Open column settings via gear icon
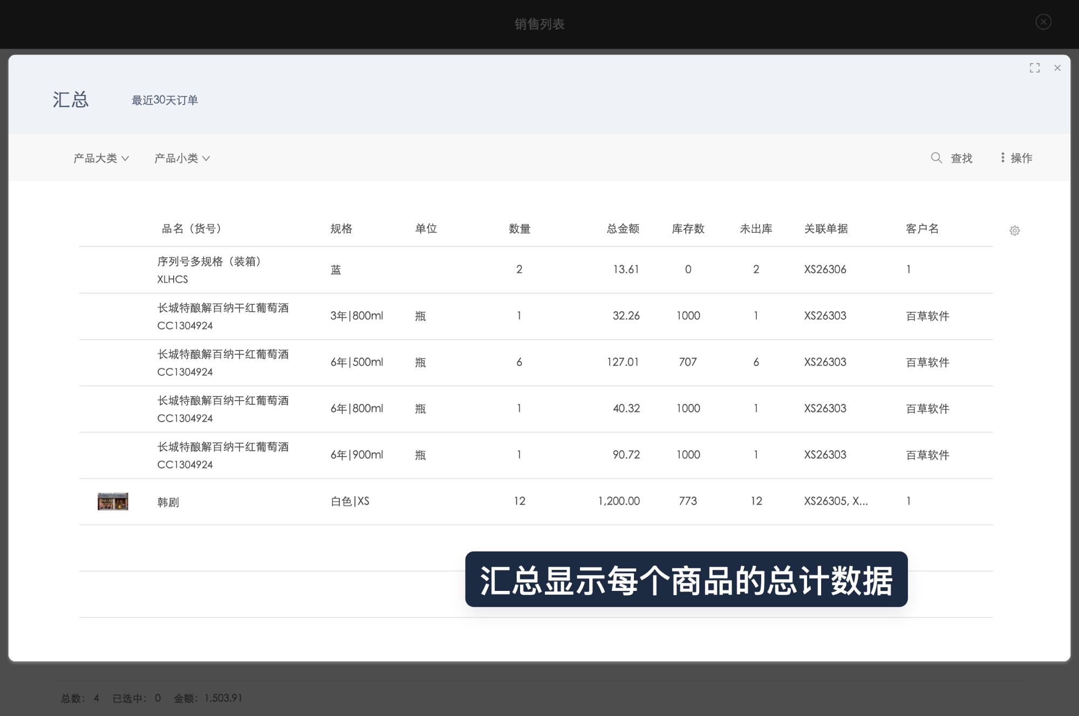The image size is (1079, 716). 1015,230
